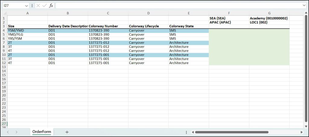Click the horizontal scrollbar thumb
This screenshot has width=309, height=137.
tap(231, 132)
